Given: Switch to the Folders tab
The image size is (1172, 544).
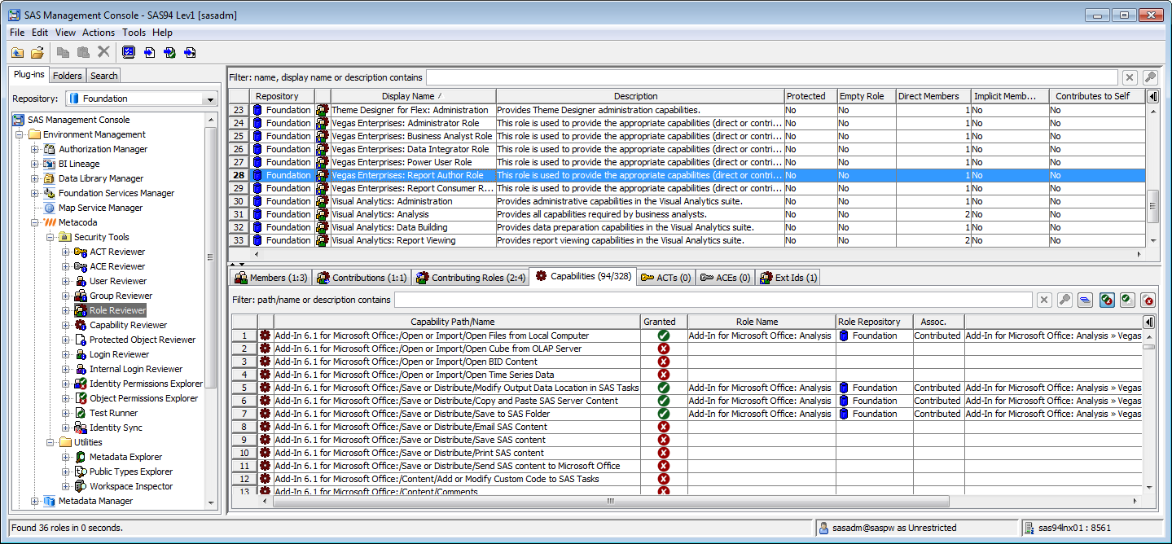Looking at the screenshot, I should coord(67,75).
